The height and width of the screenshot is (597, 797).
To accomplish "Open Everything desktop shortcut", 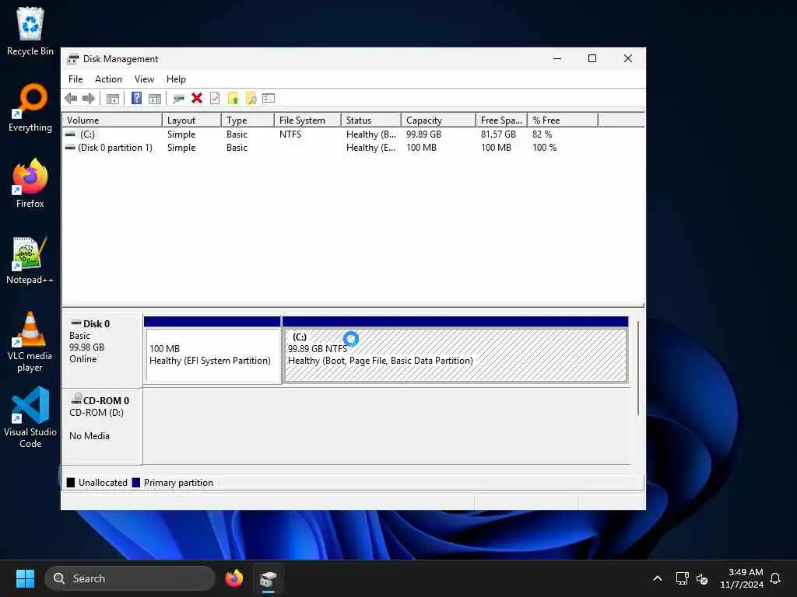I will click(x=30, y=107).
